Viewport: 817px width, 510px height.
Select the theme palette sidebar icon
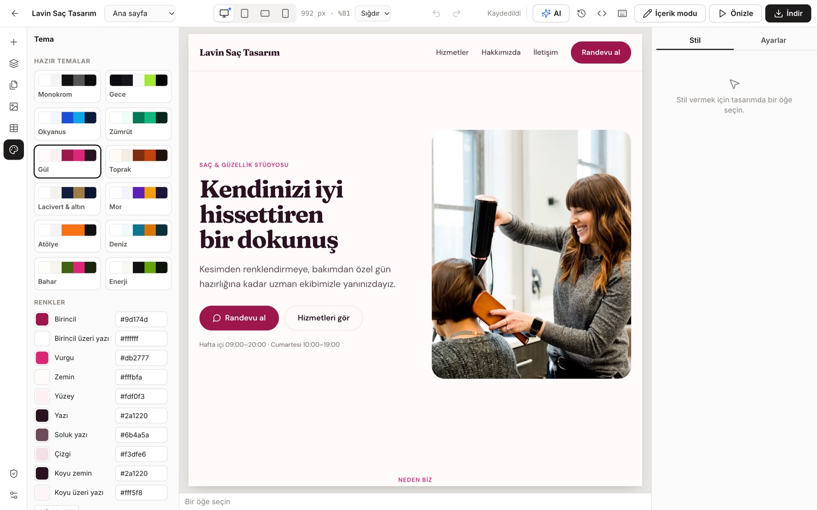[14, 149]
